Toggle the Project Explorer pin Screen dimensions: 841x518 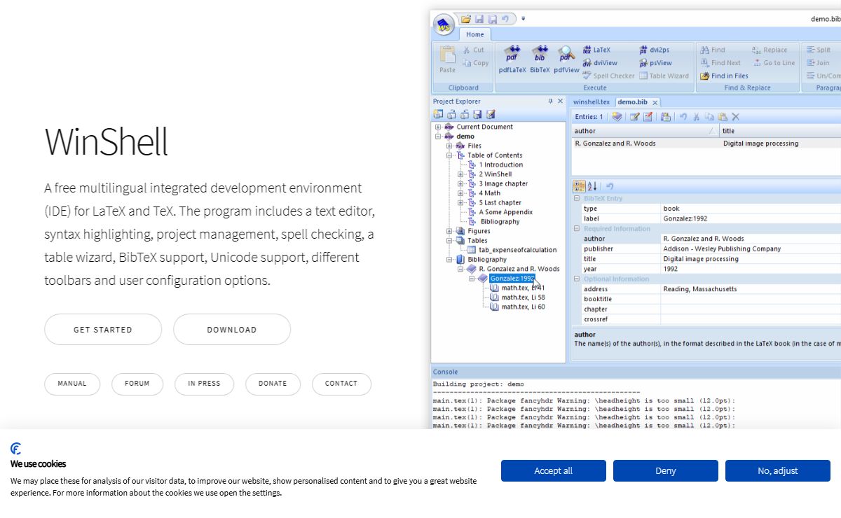(x=550, y=101)
